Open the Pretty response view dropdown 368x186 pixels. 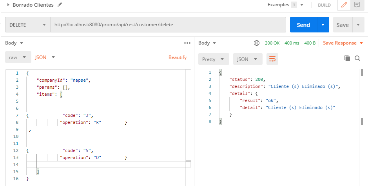(213, 59)
